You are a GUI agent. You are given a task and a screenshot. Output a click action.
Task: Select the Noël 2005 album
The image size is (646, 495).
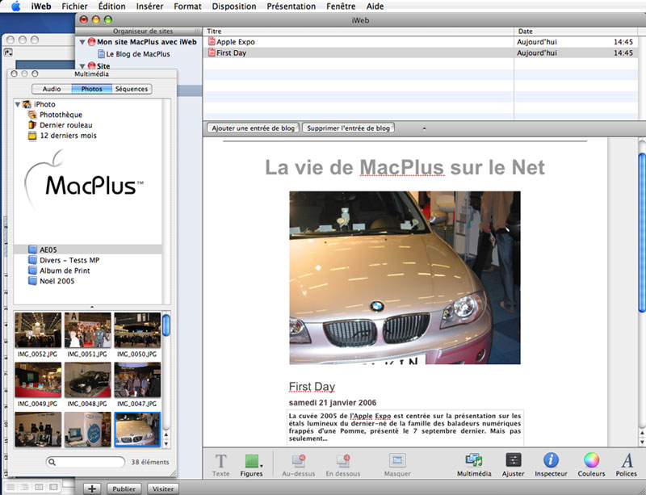(x=57, y=281)
